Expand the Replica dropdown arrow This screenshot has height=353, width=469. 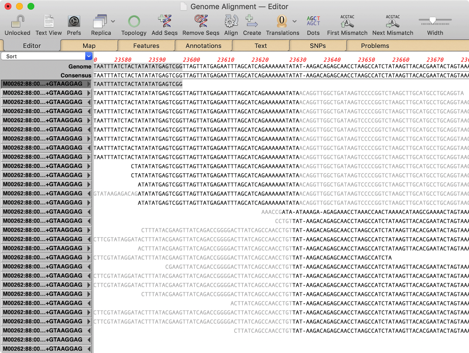tap(113, 21)
